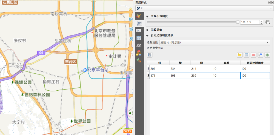
Task: Open data-defined override for global opacity
Action: 268,22
